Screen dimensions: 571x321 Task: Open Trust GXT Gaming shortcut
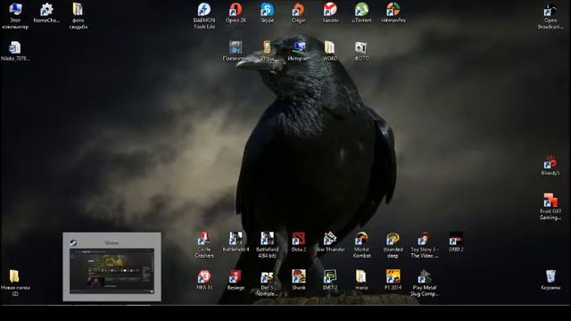click(550, 206)
